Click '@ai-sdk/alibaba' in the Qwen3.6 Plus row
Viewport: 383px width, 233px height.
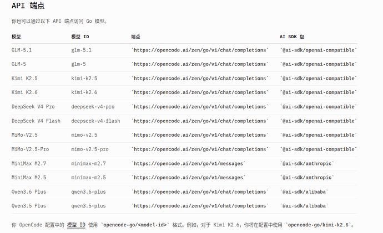point(304,192)
